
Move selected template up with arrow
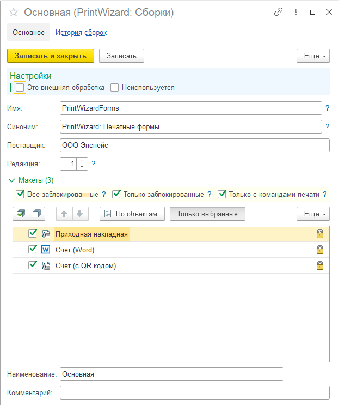point(64,214)
